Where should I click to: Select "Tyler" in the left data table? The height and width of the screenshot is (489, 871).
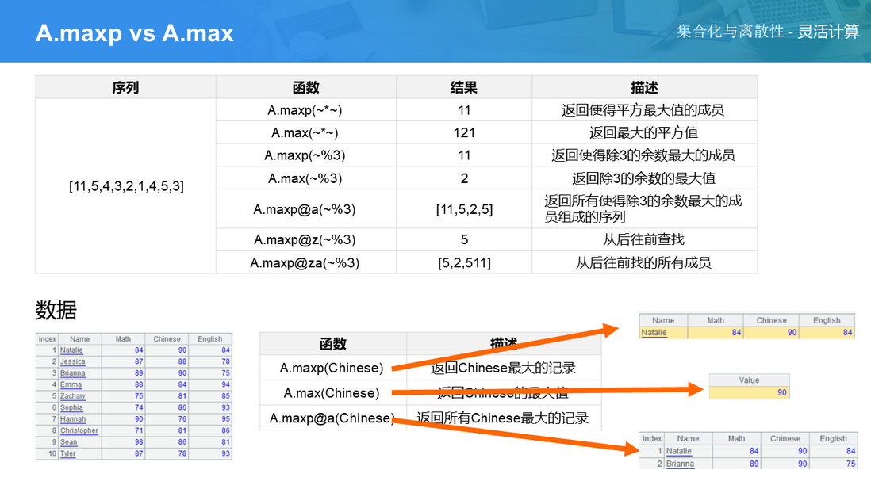pos(67,453)
